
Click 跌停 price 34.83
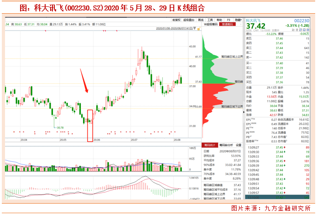306,115
